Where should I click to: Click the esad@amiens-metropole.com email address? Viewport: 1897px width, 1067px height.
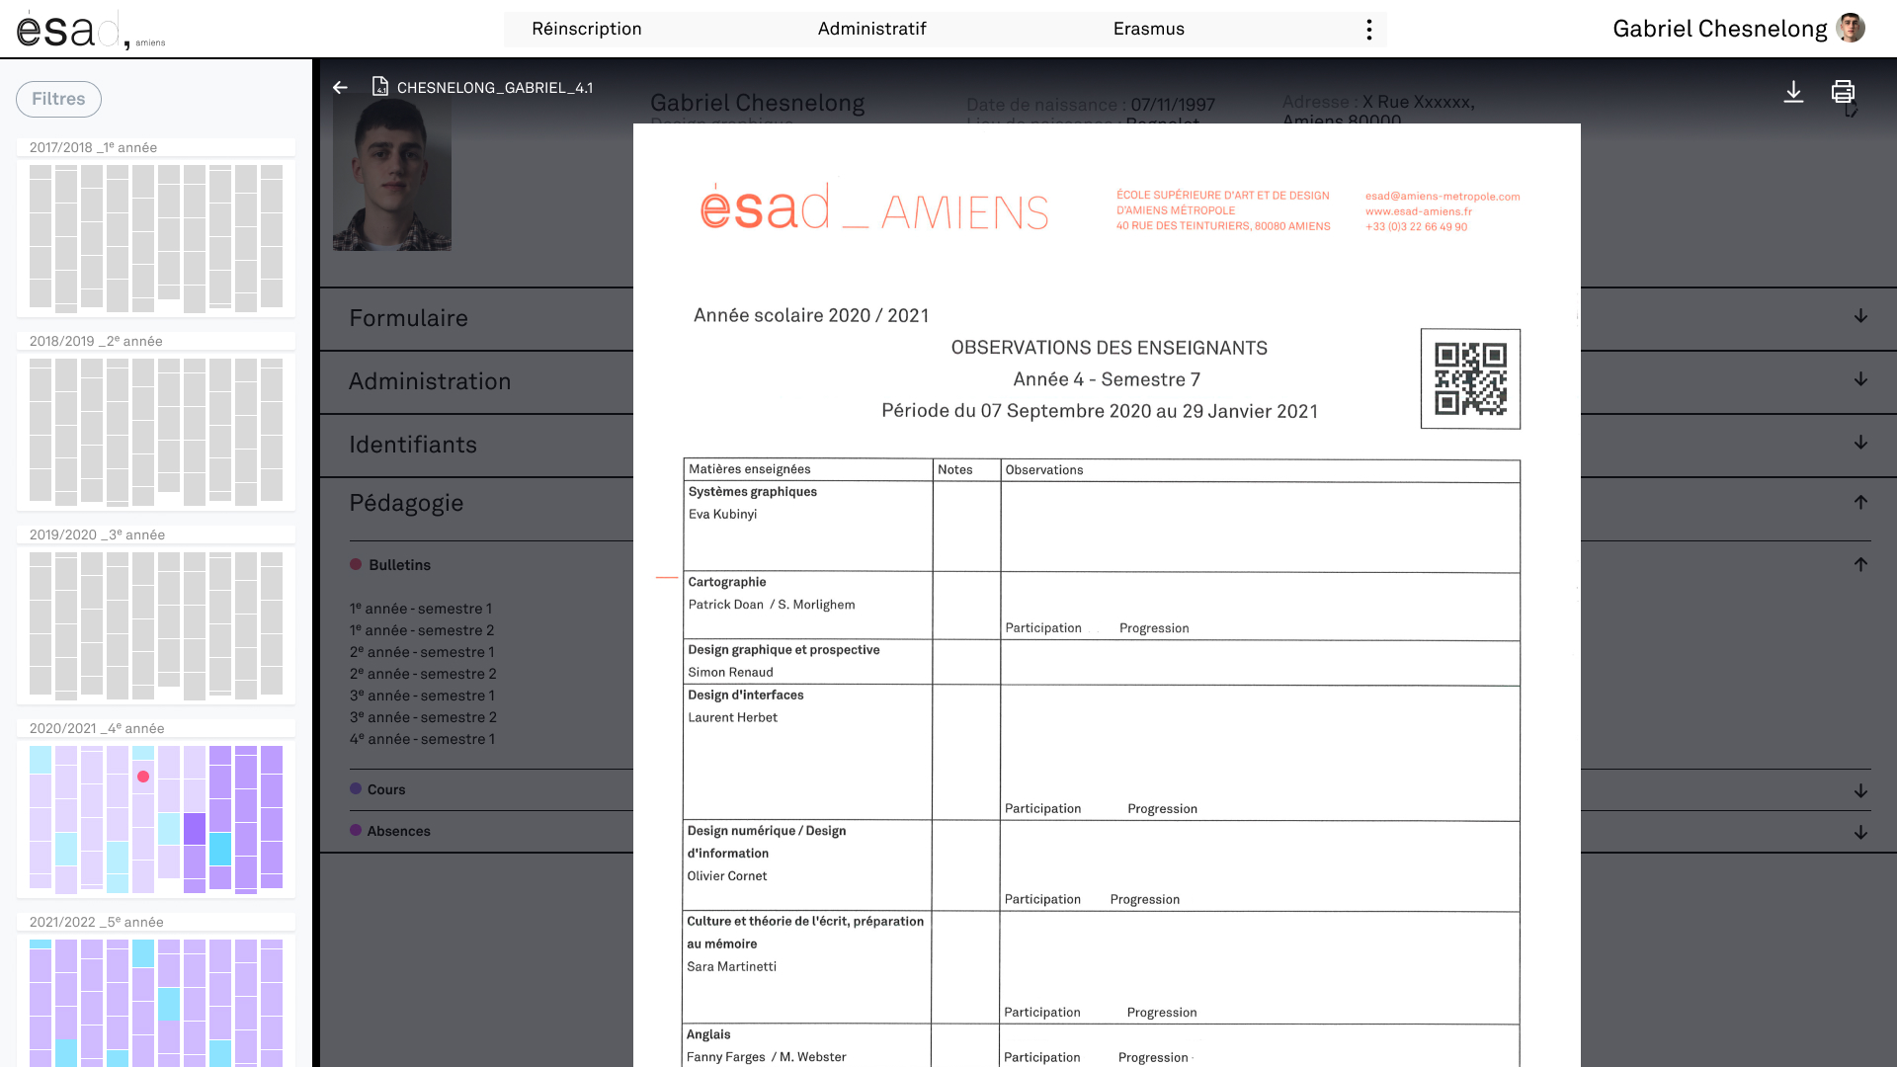(x=1443, y=197)
